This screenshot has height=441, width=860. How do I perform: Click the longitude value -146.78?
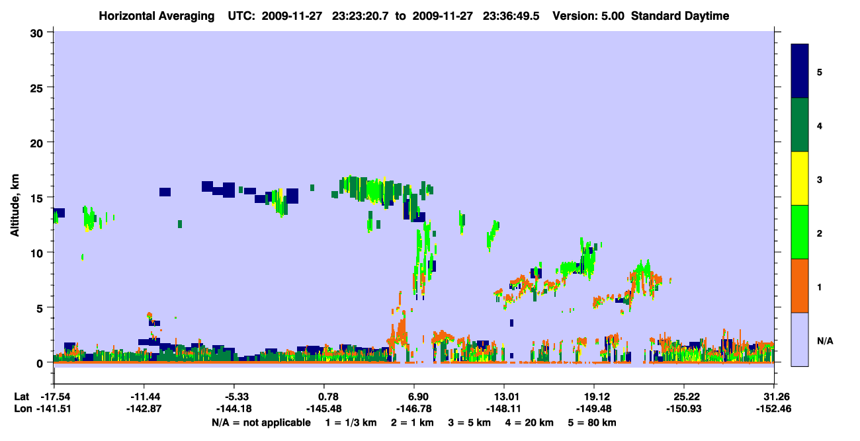tap(414, 409)
